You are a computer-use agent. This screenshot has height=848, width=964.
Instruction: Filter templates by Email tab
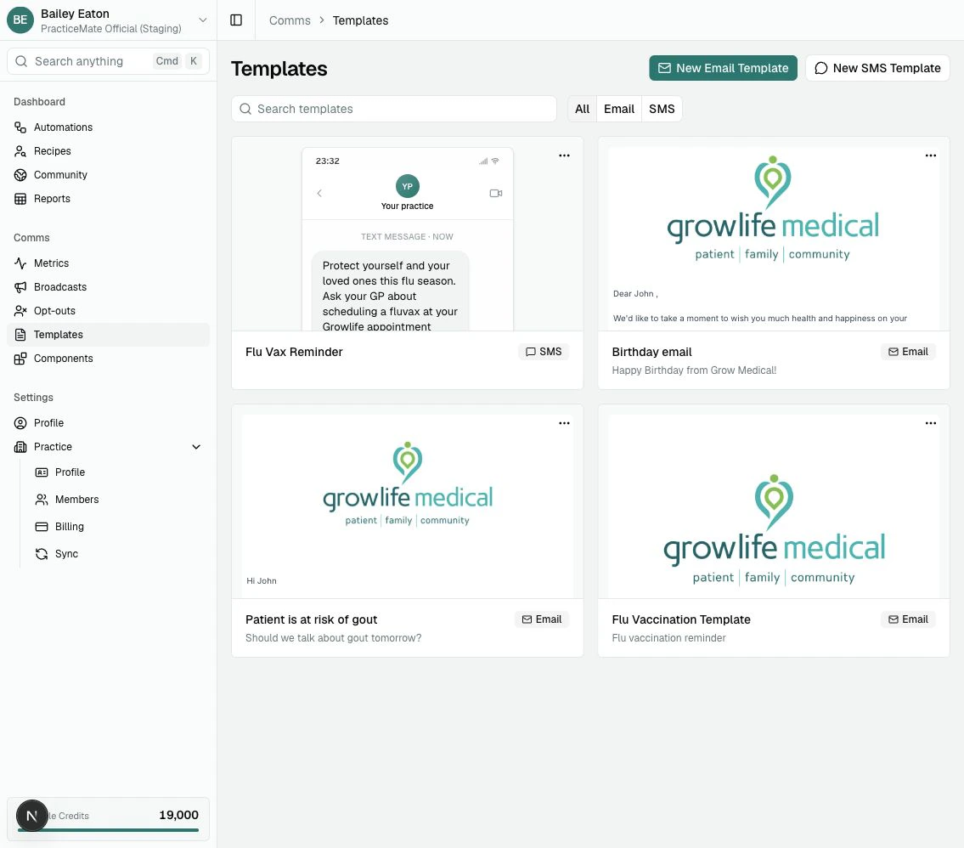(619, 109)
